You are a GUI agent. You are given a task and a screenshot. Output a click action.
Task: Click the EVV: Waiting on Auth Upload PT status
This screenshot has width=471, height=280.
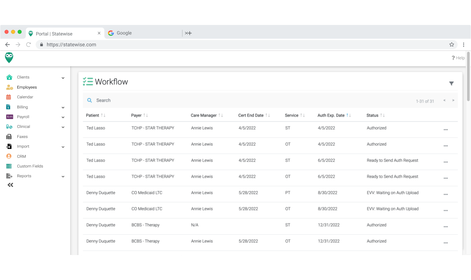(x=392, y=193)
